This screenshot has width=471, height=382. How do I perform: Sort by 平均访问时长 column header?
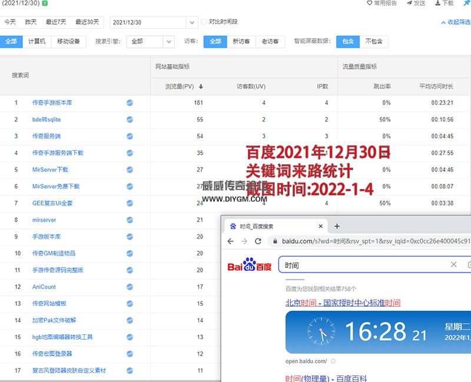[436, 87]
